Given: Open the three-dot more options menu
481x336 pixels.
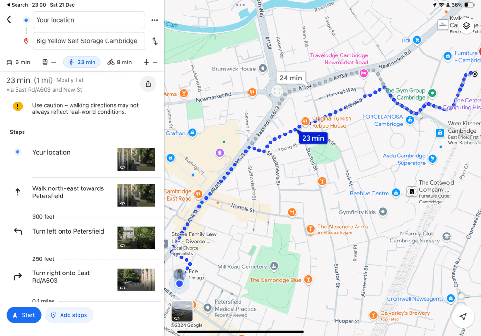Looking at the screenshot, I should pyautogui.click(x=155, y=20).
